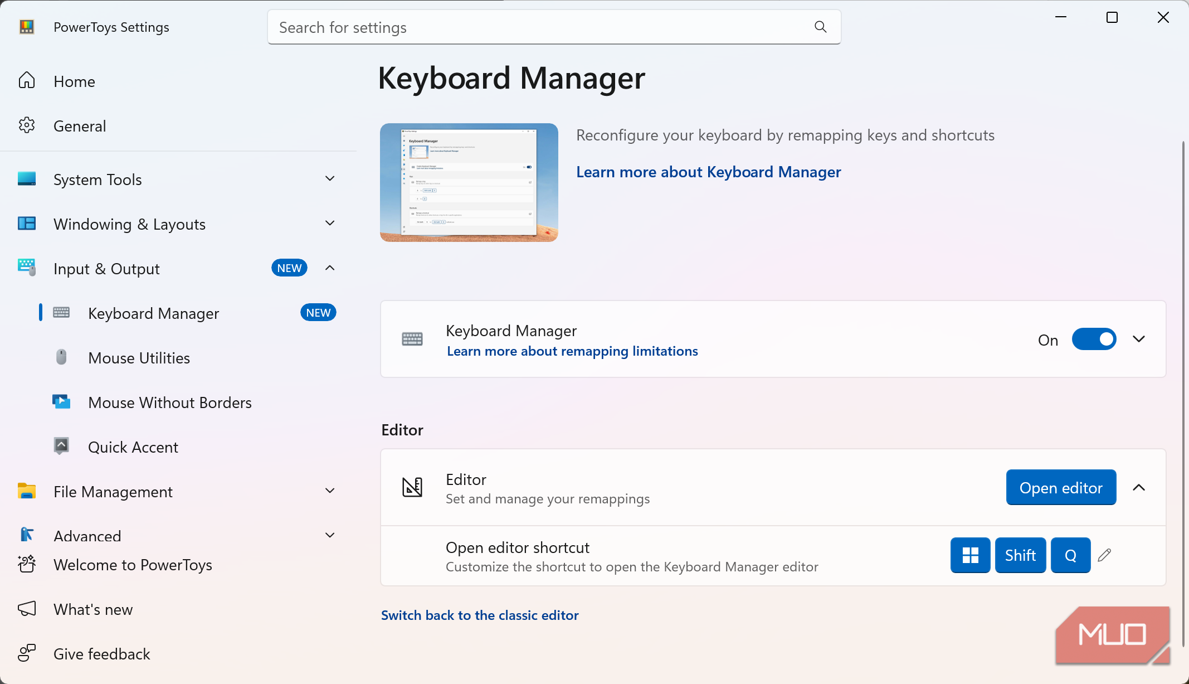Screen dimensions: 1189x684
Task: Expand the Keyboard Manager card chevron
Action: 1139,339
